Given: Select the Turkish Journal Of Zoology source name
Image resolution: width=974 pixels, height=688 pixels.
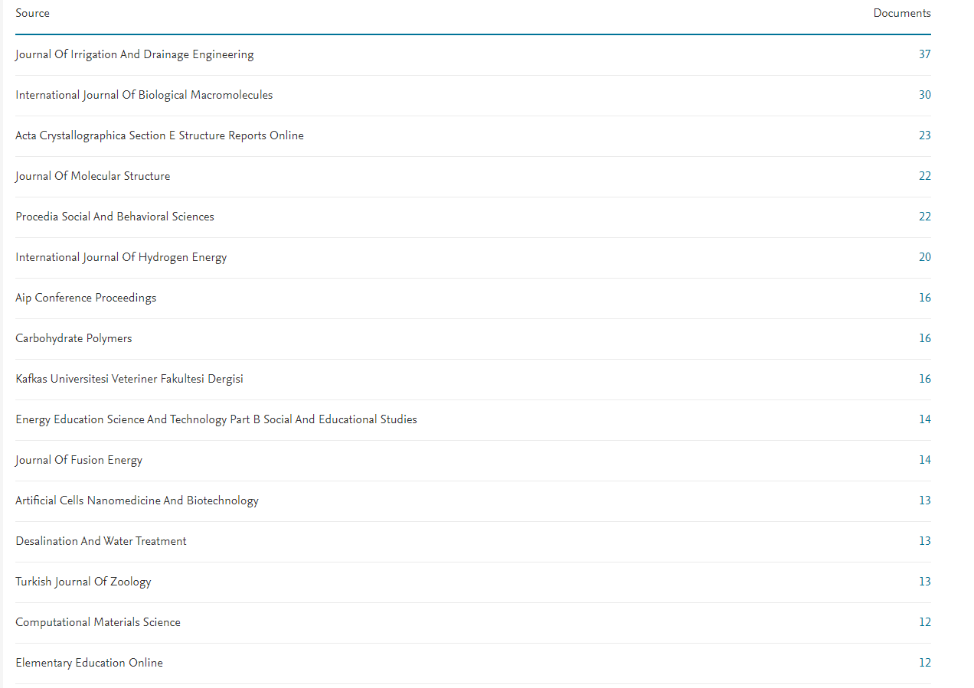Looking at the screenshot, I should pos(83,582).
